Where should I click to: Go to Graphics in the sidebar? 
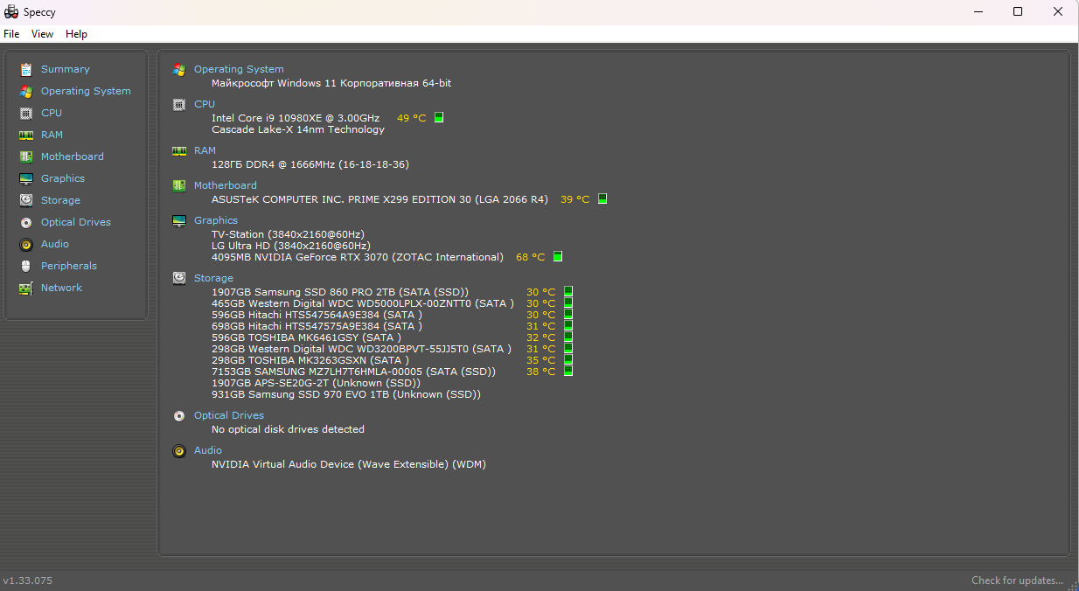click(x=63, y=178)
